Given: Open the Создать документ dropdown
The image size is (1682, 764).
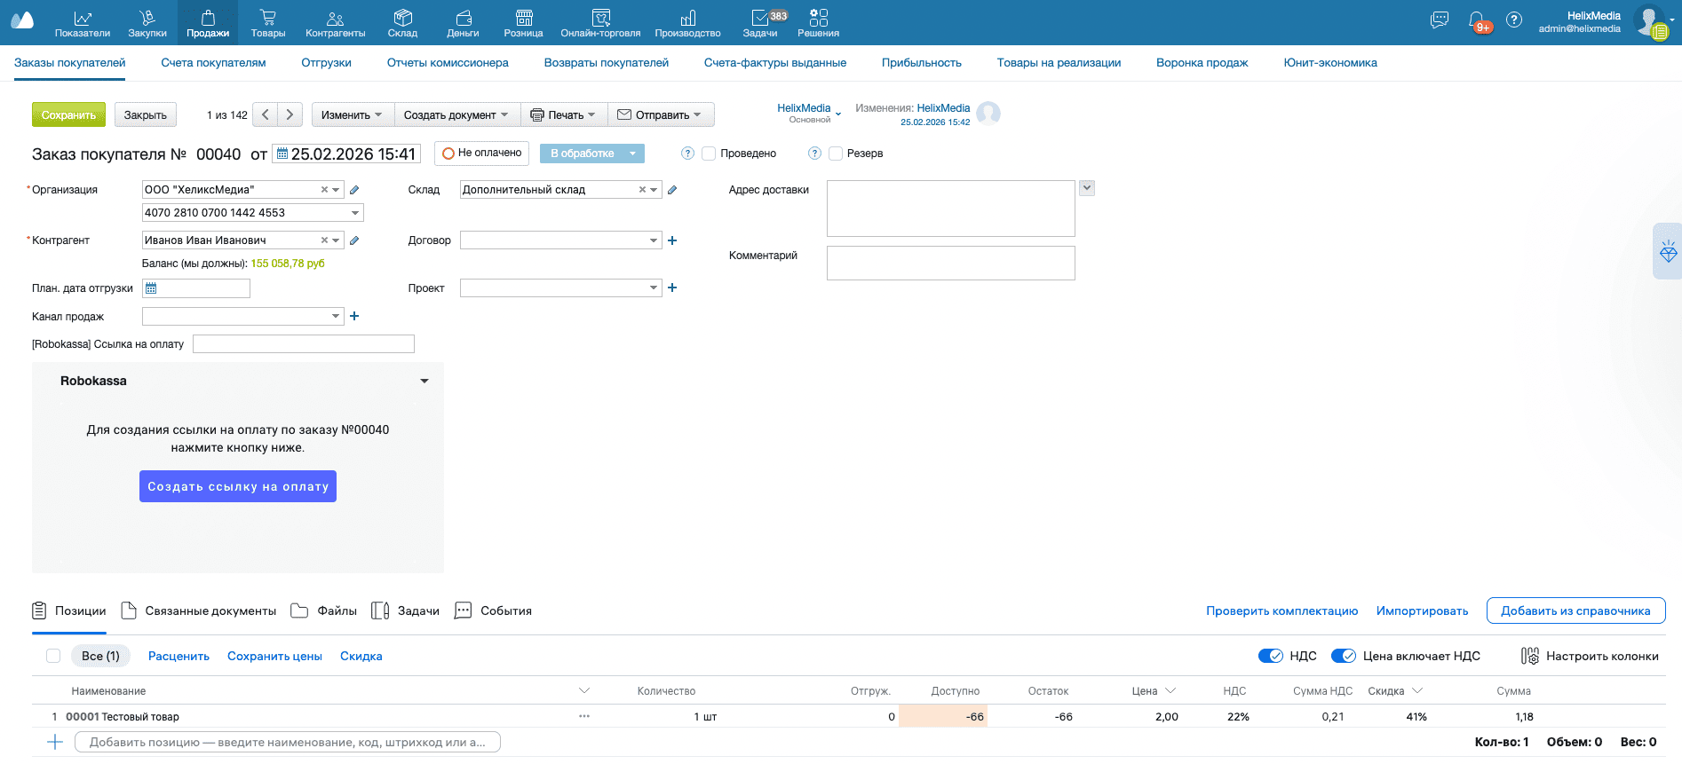Looking at the screenshot, I should pos(456,114).
